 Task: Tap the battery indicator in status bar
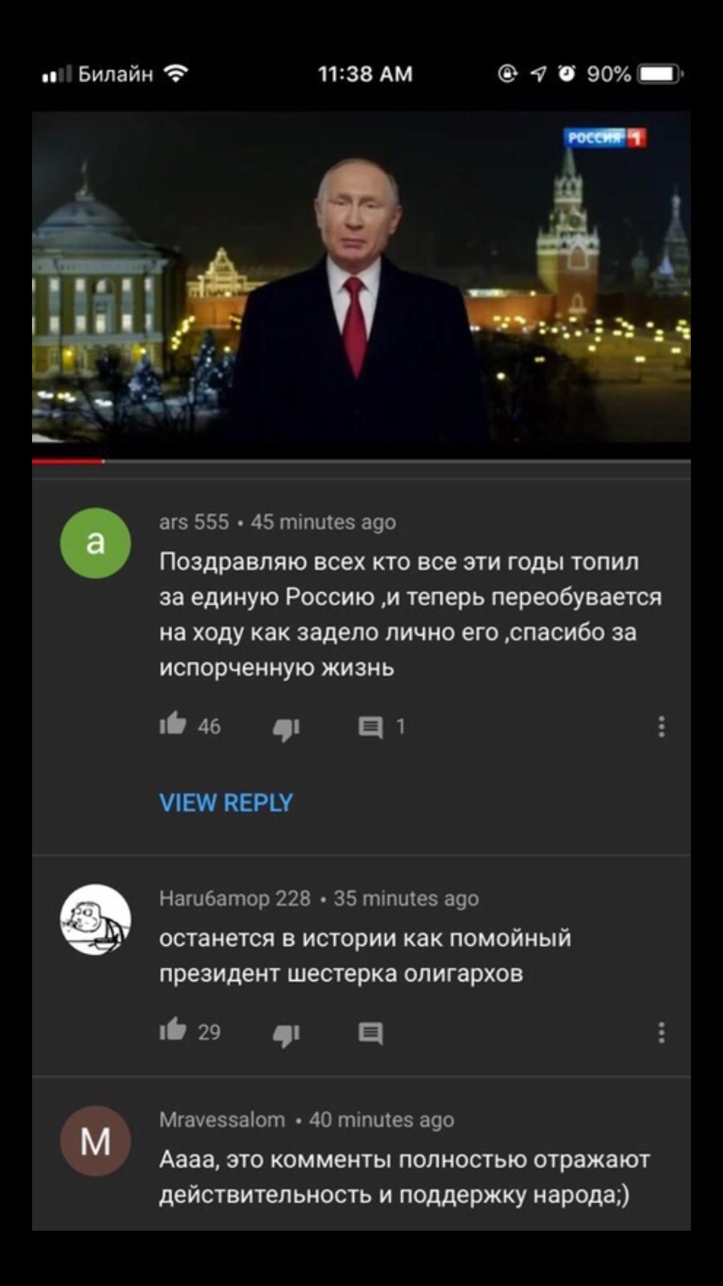660,74
